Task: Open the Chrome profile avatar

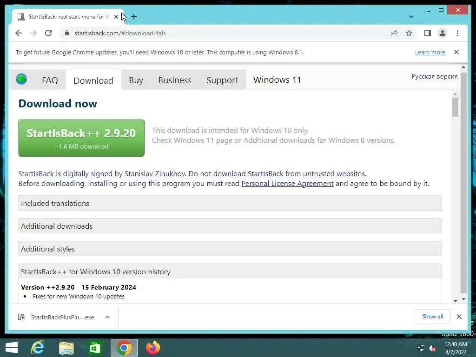Action: [x=443, y=33]
